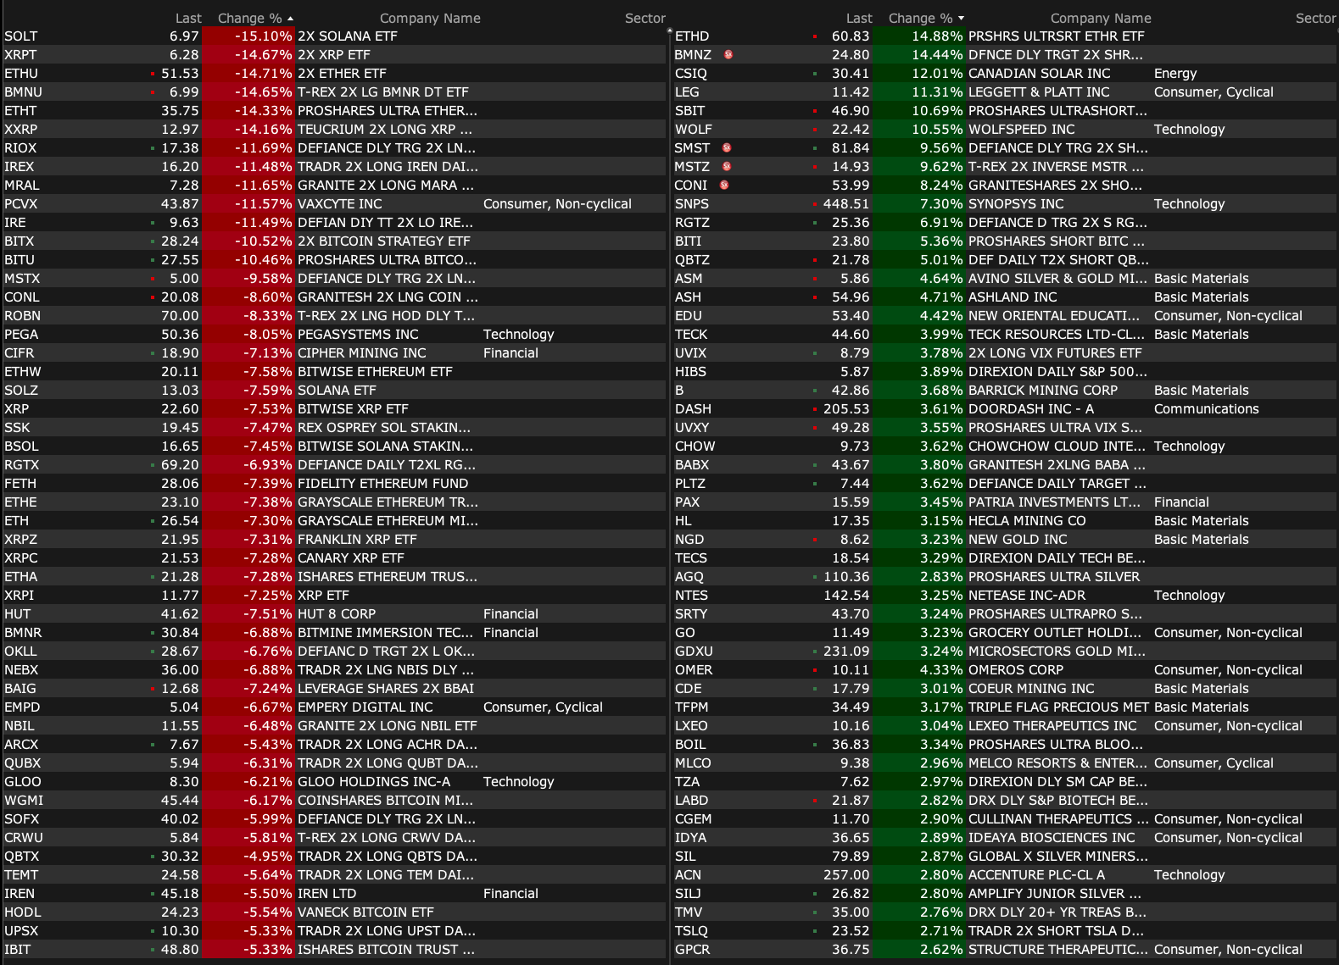Image resolution: width=1339 pixels, height=965 pixels.
Task: Select the VAXCYTE INC company row
Action: coord(339,204)
